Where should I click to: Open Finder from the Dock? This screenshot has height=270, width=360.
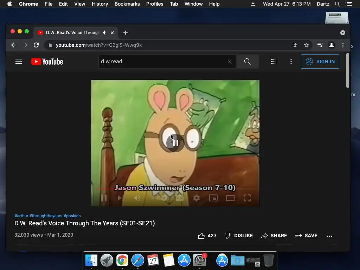(91, 261)
